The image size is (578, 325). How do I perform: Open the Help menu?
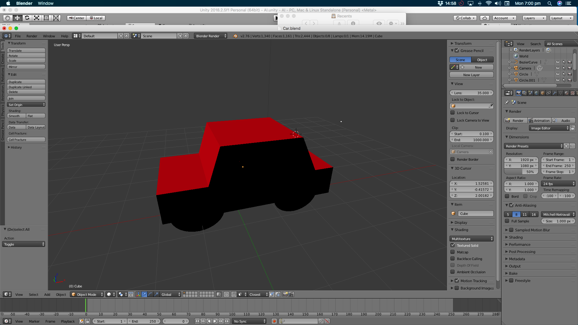click(x=64, y=36)
